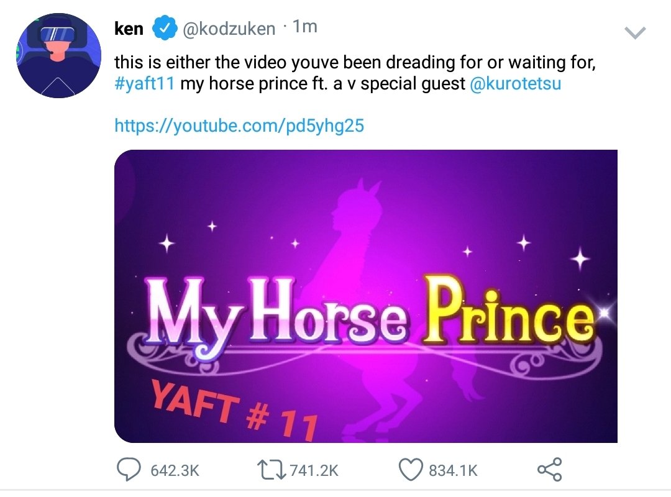Open ken's profile picture avatar
The image size is (671, 497).
coord(59,56)
